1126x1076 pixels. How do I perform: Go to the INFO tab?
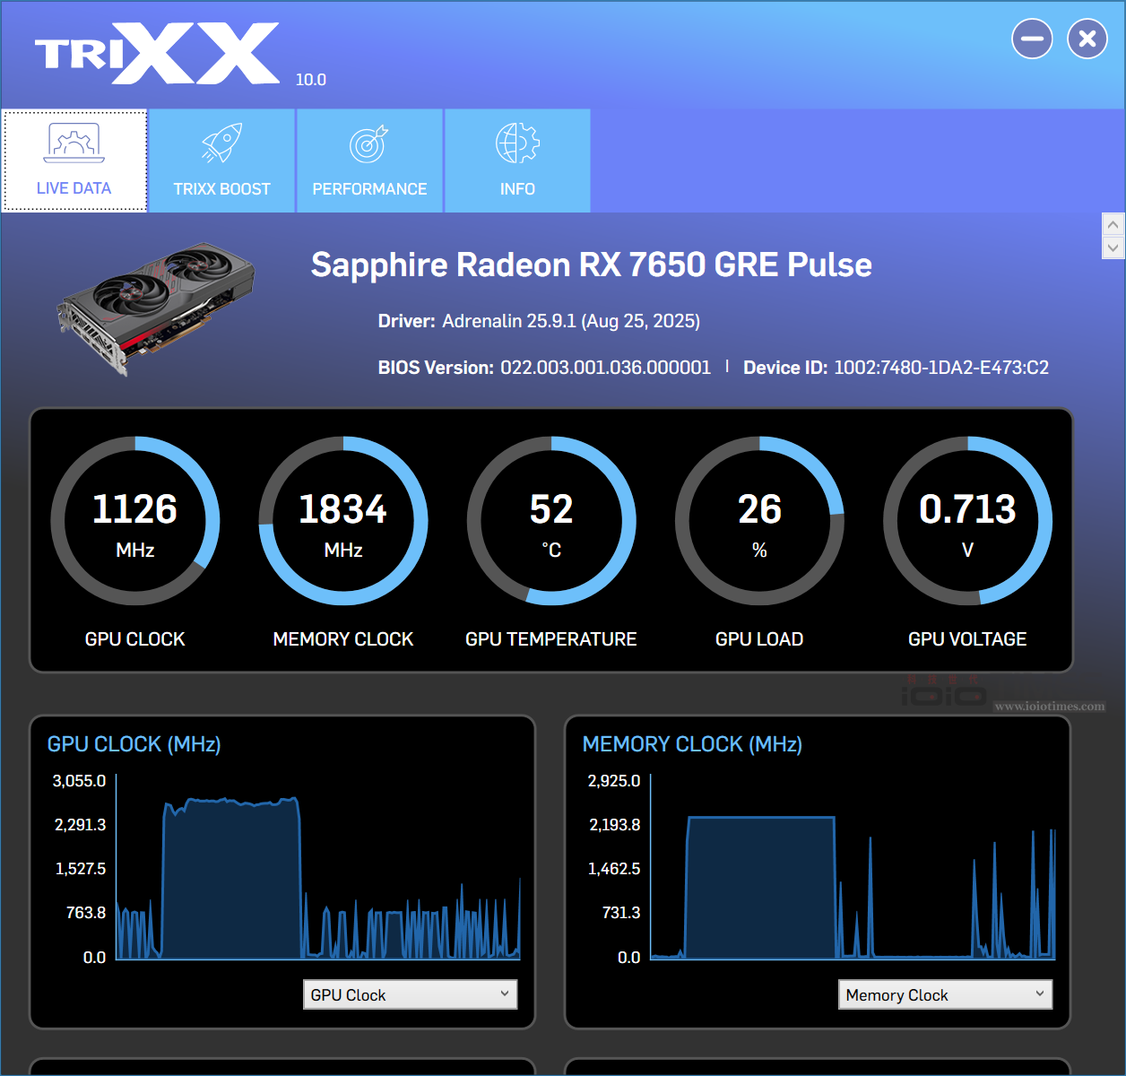[x=517, y=161]
